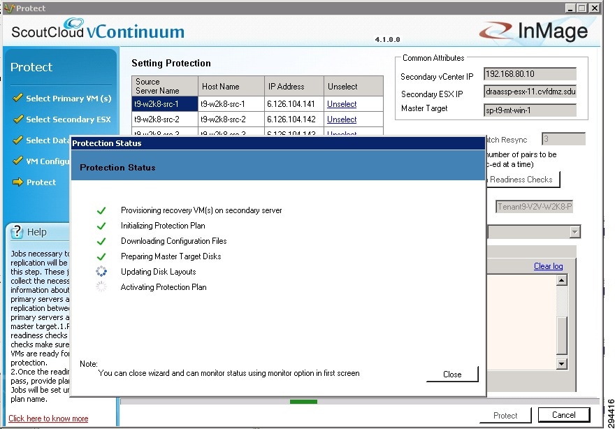This screenshot has width=615, height=429.
Task: Click the Initializing Protection Plan green checkmark
Action: pos(101,226)
